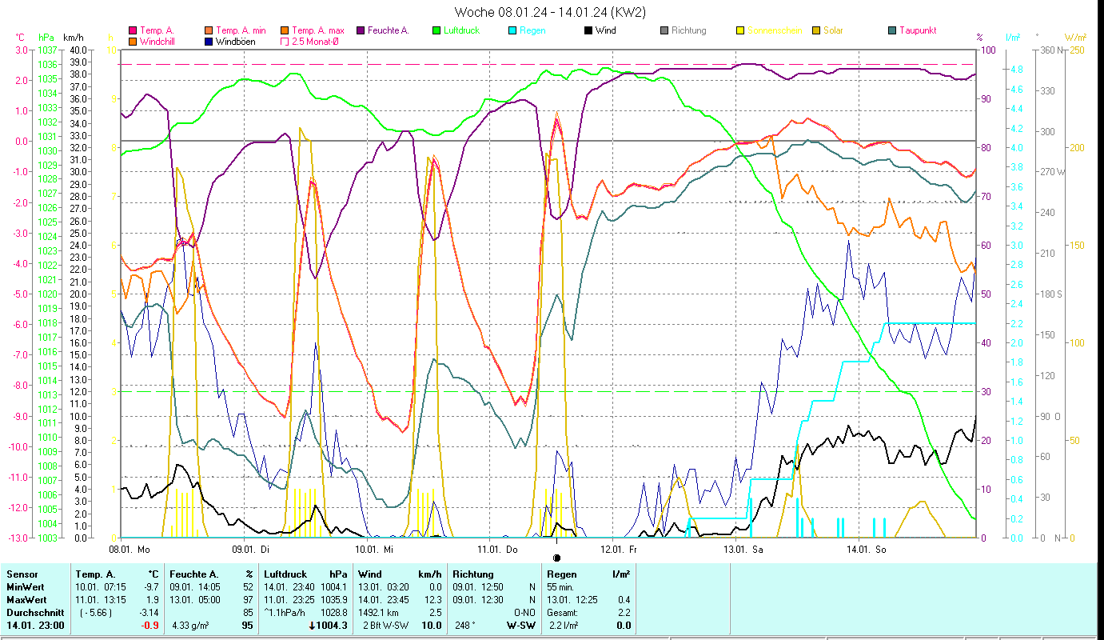Select the '09.01. Di' date label

point(252,549)
